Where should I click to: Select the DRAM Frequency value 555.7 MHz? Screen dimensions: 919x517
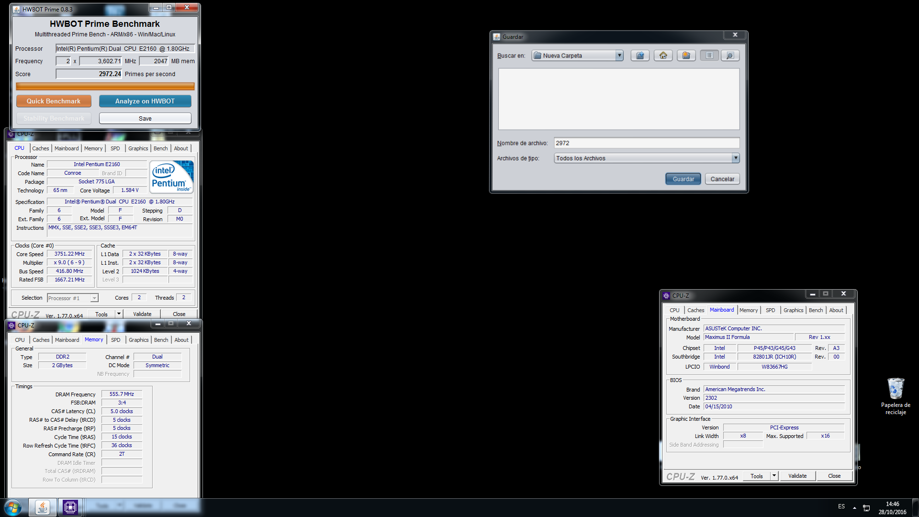(122, 394)
